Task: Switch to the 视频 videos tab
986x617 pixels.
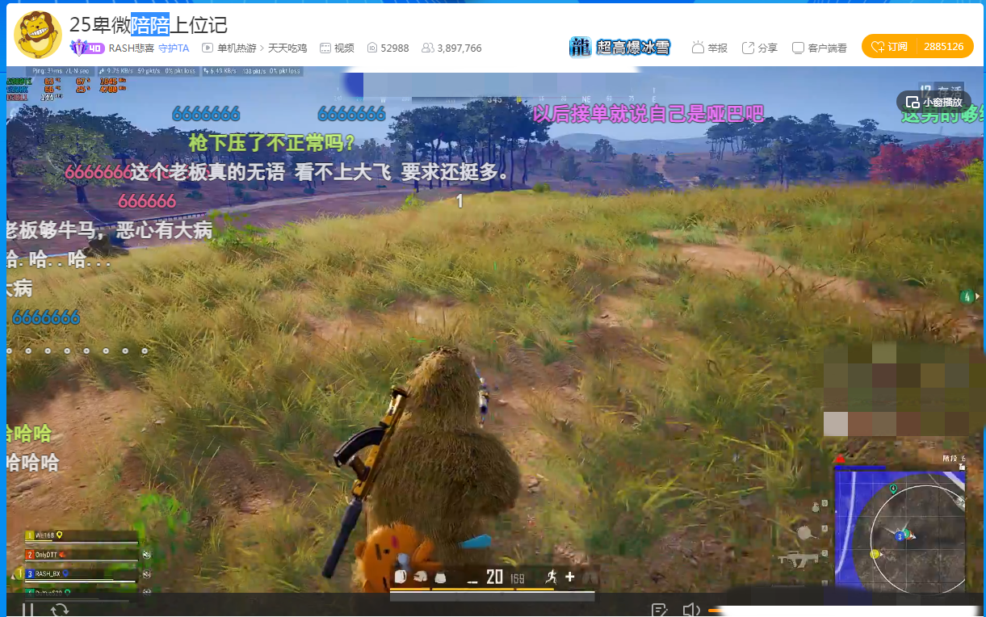Action: pos(337,48)
